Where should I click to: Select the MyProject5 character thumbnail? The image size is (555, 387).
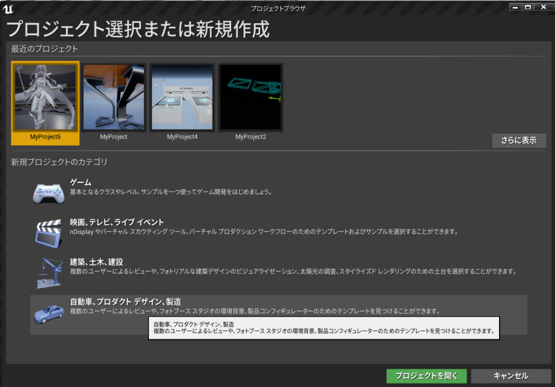point(46,96)
